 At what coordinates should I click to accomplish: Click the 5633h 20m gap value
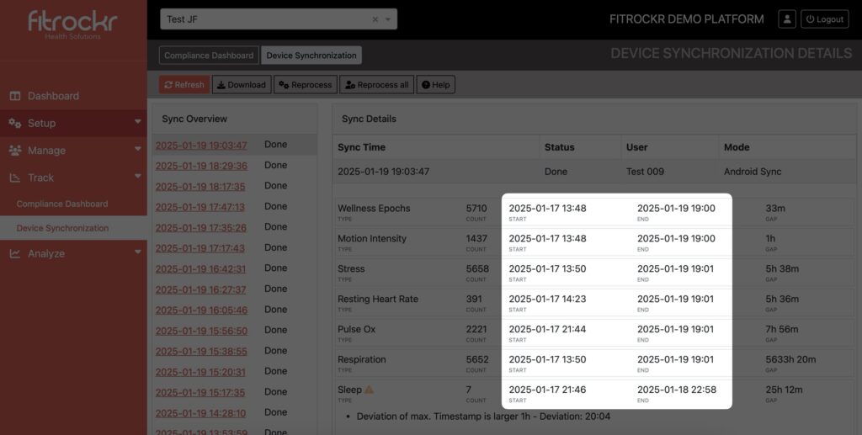click(790, 359)
